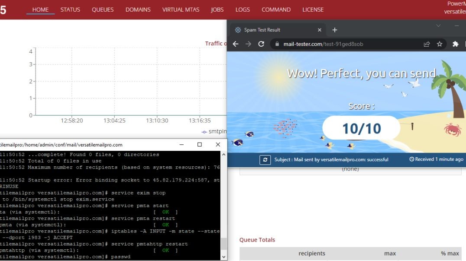The height and width of the screenshot is (261, 466).
Task: View site info via padlock icon
Action: [x=276, y=44]
